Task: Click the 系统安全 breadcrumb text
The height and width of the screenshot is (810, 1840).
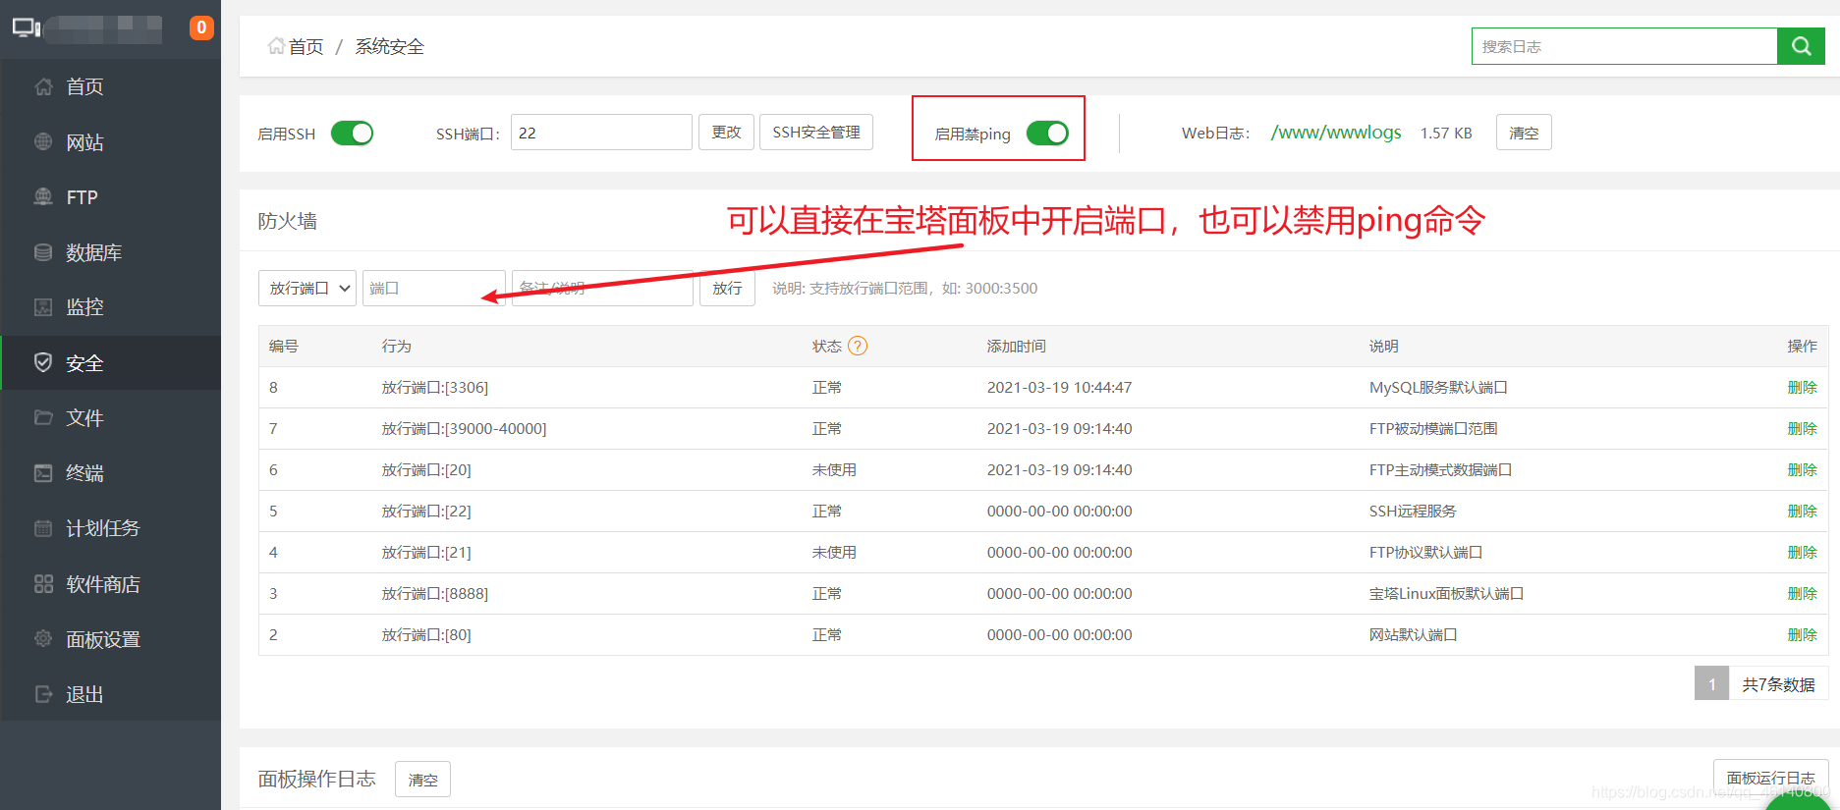Action: click(389, 46)
